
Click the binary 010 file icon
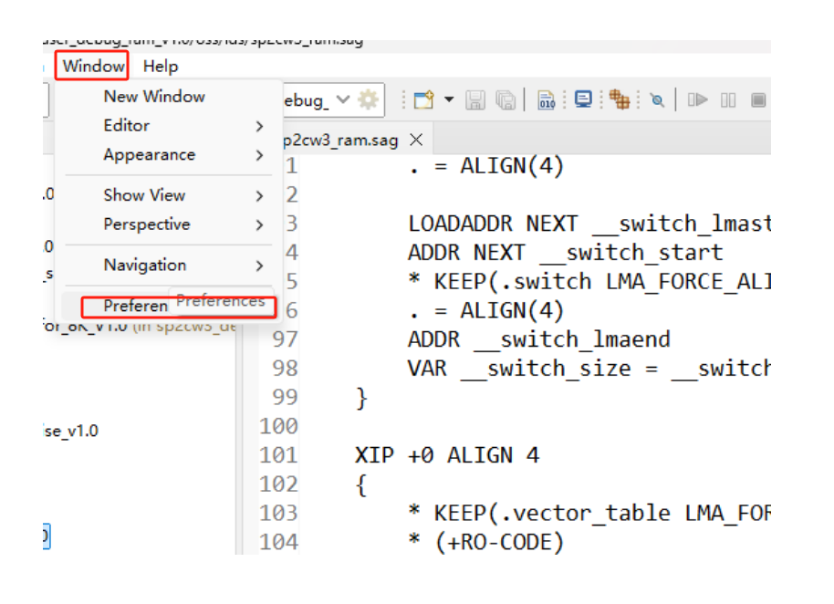pos(546,99)
